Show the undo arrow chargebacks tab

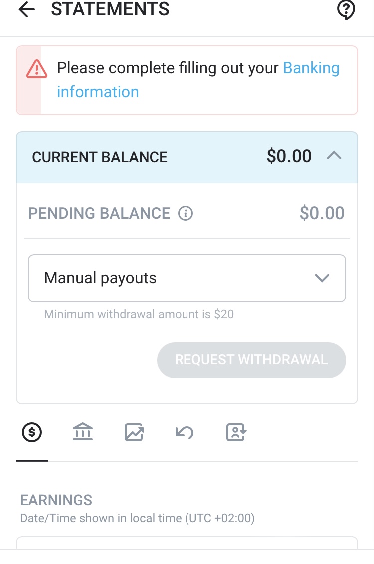pos(185,432)
